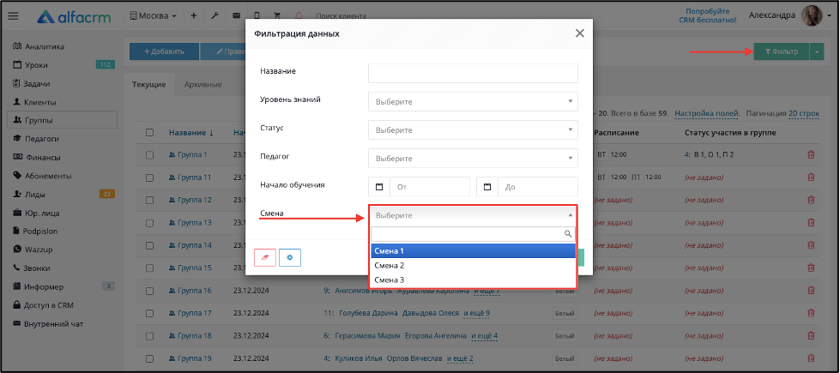The height and width of the screenshot is (373, 840).
Task: Check the Группа 12 row checkbox
Action: (150, 200)
